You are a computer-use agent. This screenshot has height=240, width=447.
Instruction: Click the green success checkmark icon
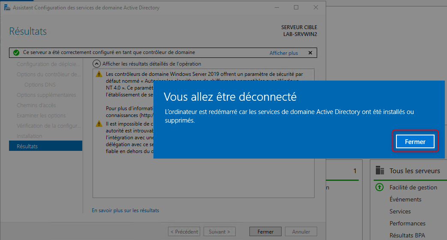tap(16, 53)
